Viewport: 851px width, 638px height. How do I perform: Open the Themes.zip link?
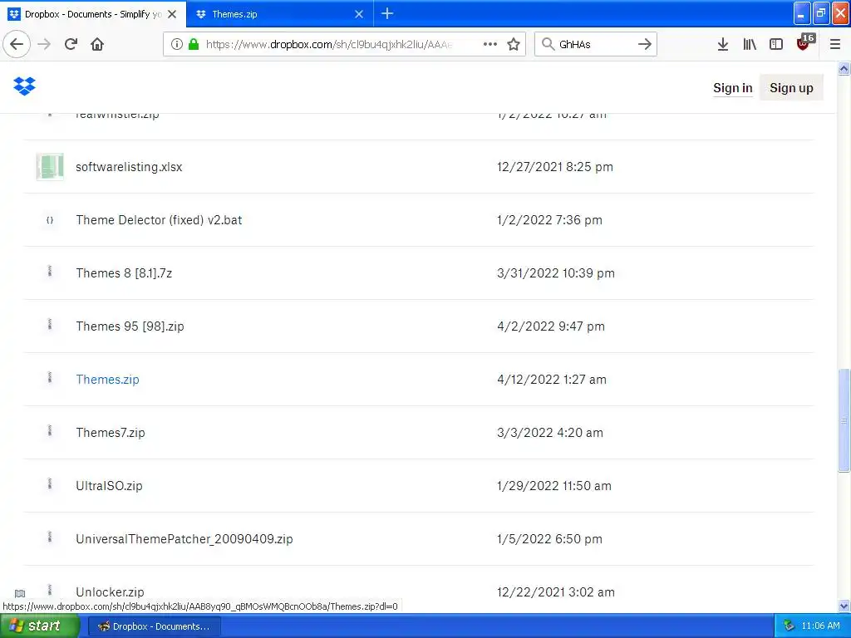pyautogui.click(x=107, y=379)
